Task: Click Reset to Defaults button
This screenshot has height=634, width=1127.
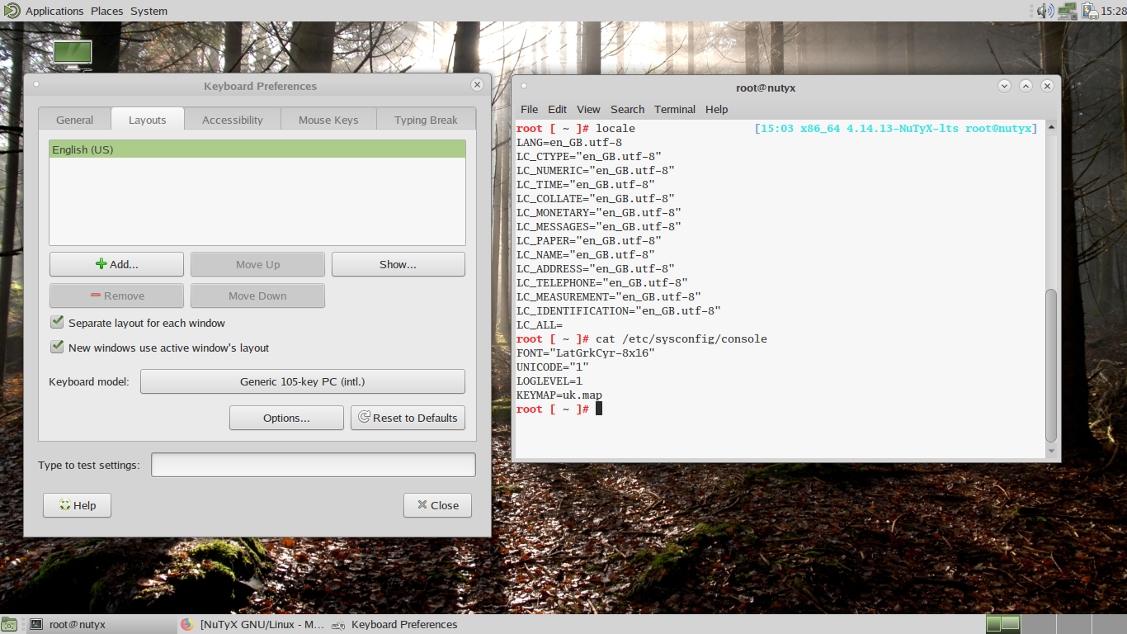Action: coord(408,418)
